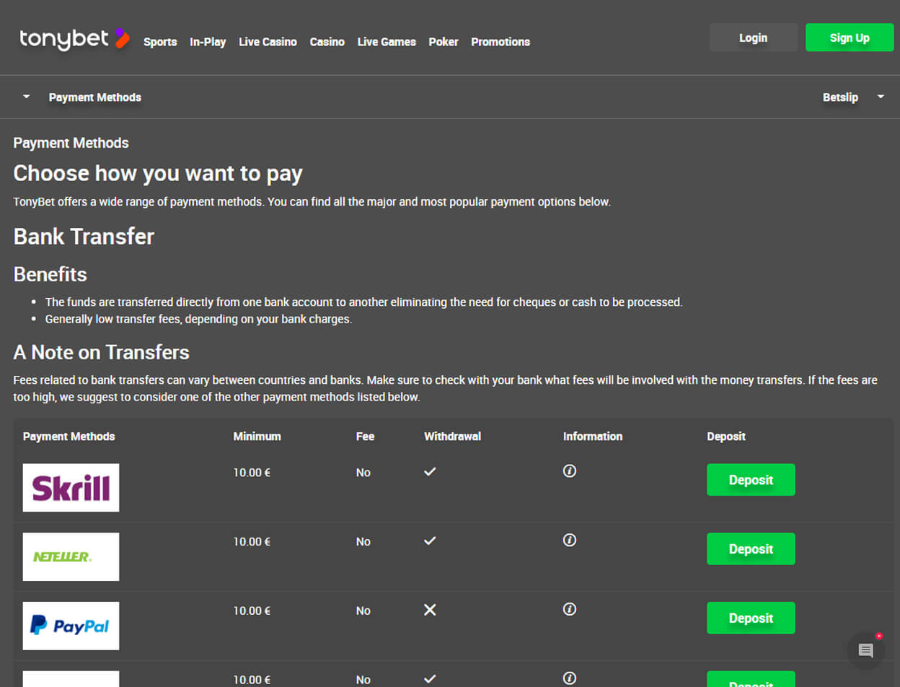Click Neteller minimum '10.00 €' value

(x=252, y=542)
